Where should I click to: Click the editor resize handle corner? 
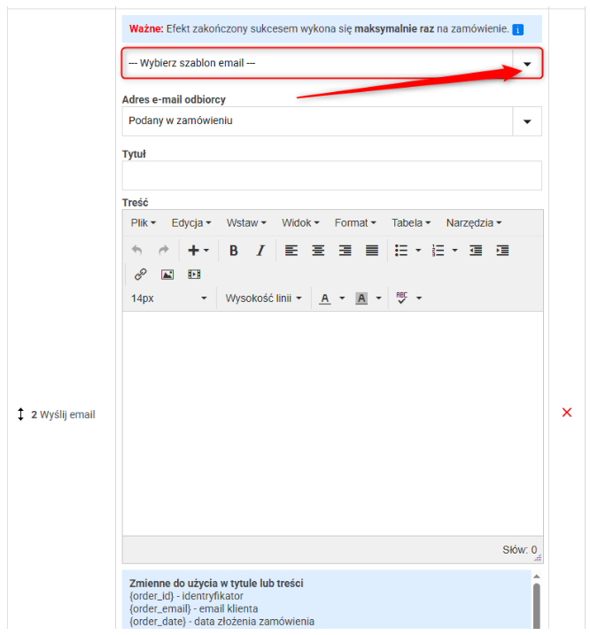point(538,558)
